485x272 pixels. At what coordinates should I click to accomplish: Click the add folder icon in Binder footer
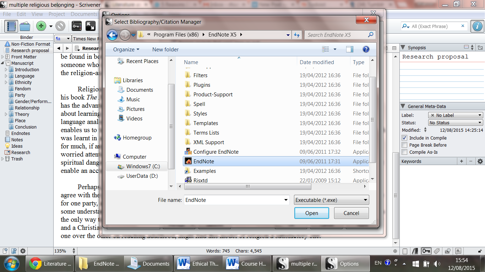[14, 251]
